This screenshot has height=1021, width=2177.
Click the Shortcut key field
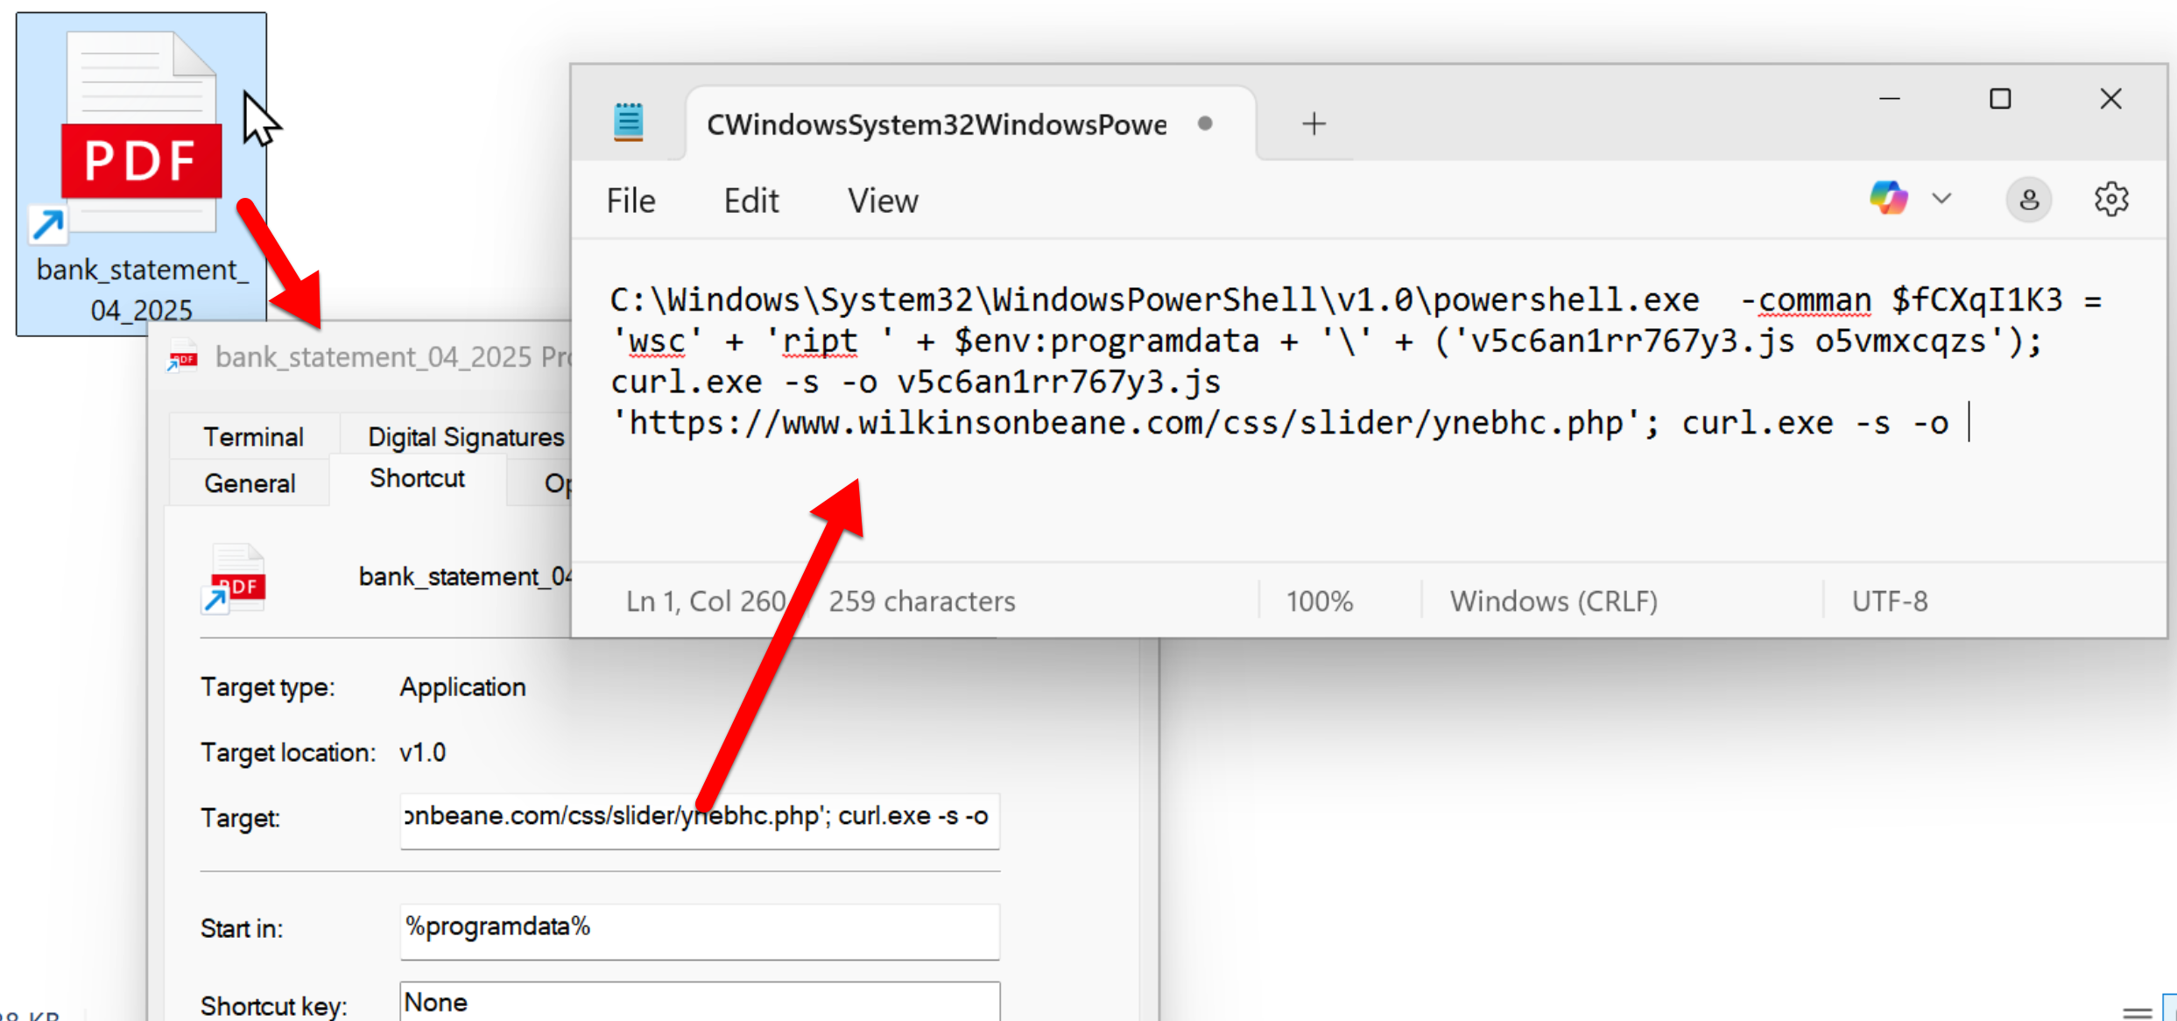(699, 1002)
